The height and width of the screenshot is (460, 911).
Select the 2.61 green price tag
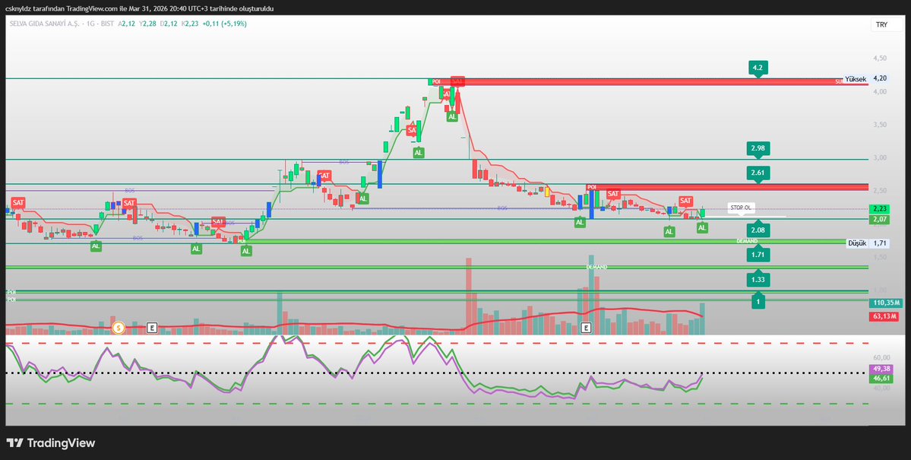pyautogui.click(x=757, y=172)
